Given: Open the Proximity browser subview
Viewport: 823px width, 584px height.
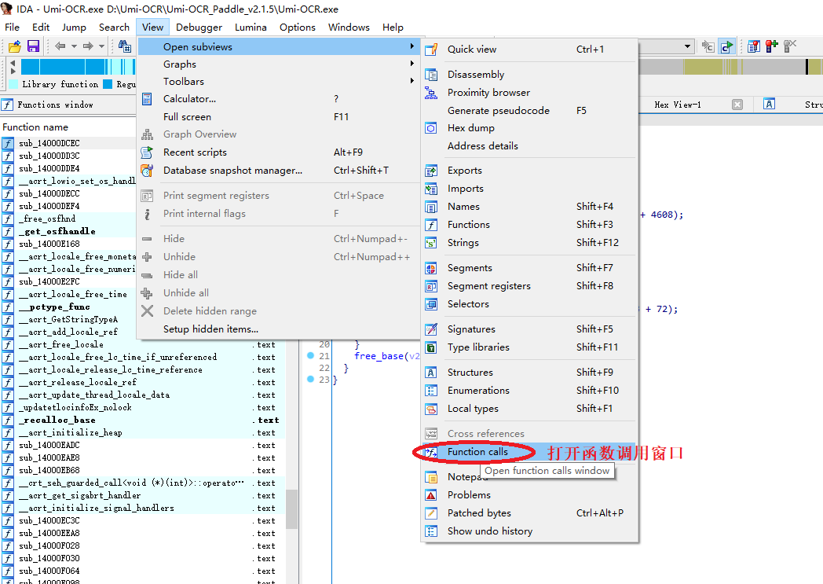Looking at the screenshot, I should click(530, 93).
